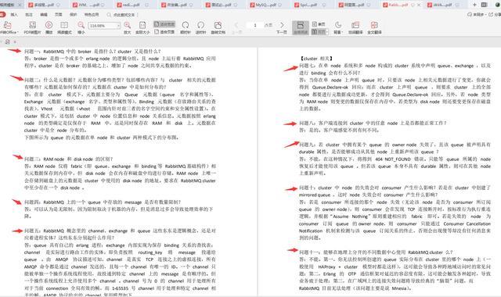Enable continuous reading layout
The width and height of the screenshot is (501, 297).
click(301, 27)
